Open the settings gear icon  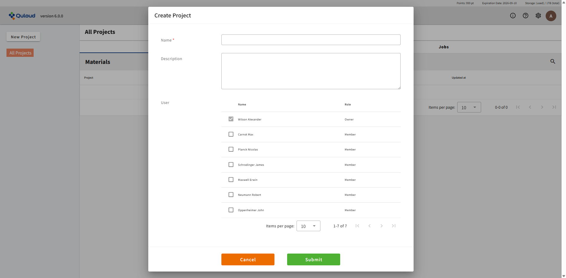point(538,16)
